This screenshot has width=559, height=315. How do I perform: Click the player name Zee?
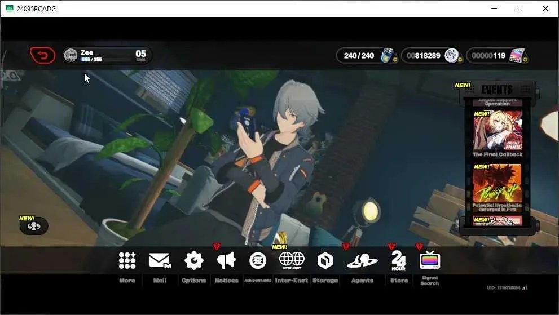coord(87,52)
